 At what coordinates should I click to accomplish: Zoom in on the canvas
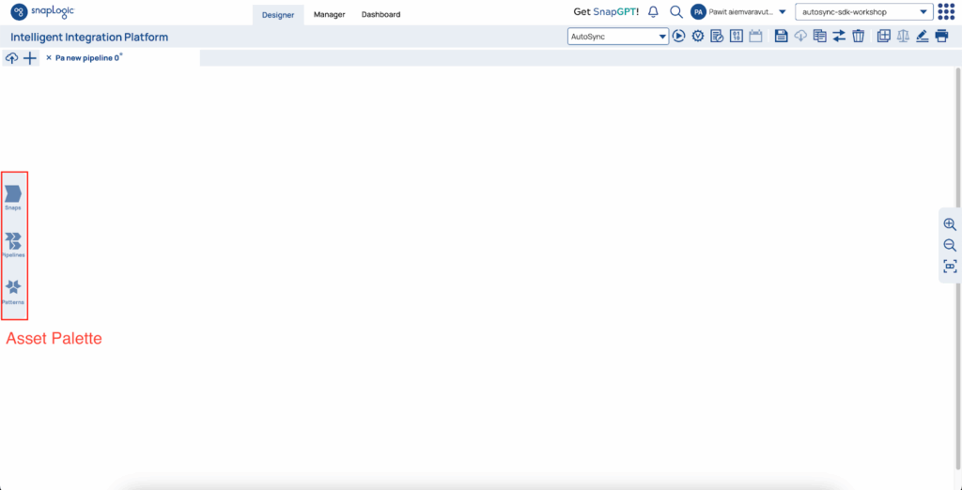pyautogui.click(x=950, y=224)
